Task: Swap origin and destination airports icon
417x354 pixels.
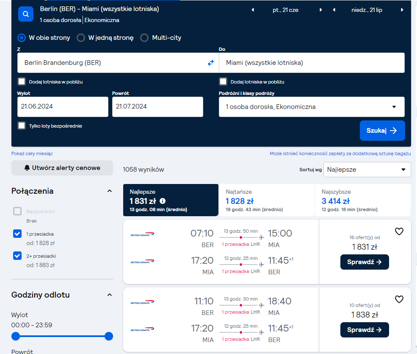Action: coord(211,63)
